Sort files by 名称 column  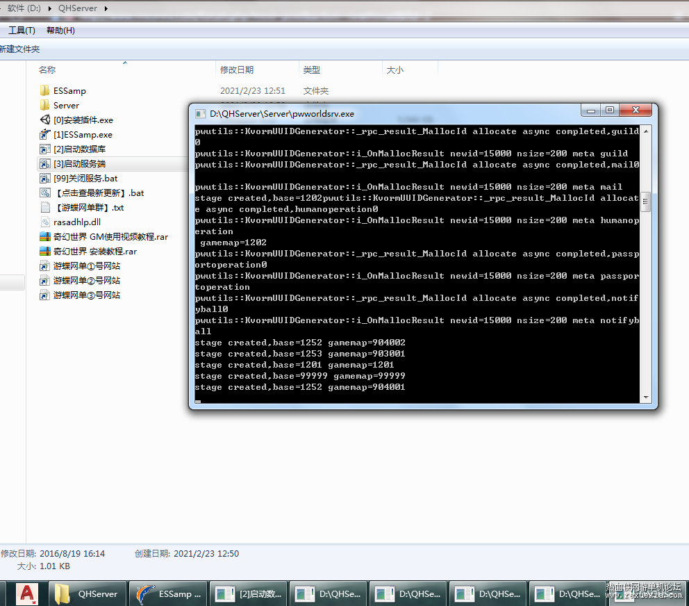(47, 70)
